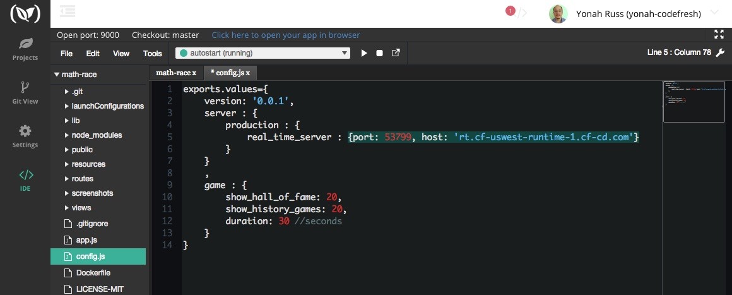
Task: Click Yonah Russ profile avatar
Action: coord(558,13)
